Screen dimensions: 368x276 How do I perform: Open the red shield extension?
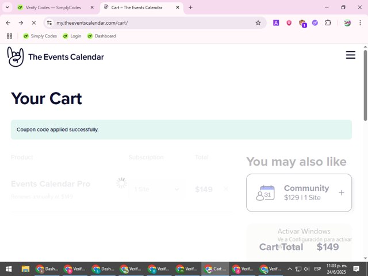tap(289, 23)
